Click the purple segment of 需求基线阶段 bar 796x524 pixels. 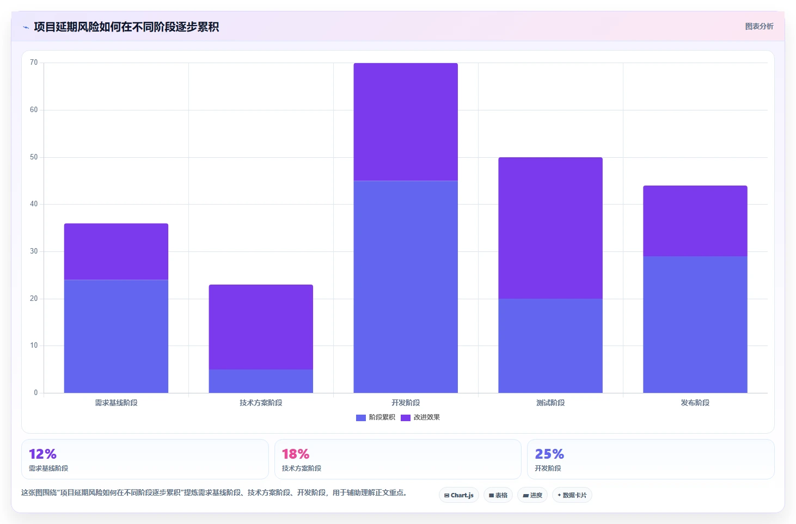coord(116,251)
